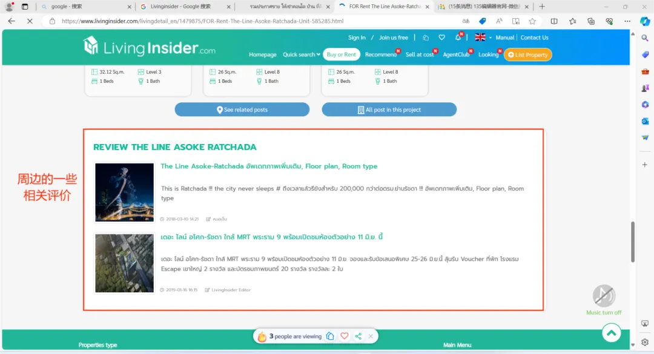Click the Join us free link
This screenshot has height=354, width=654.
[394, 37]
